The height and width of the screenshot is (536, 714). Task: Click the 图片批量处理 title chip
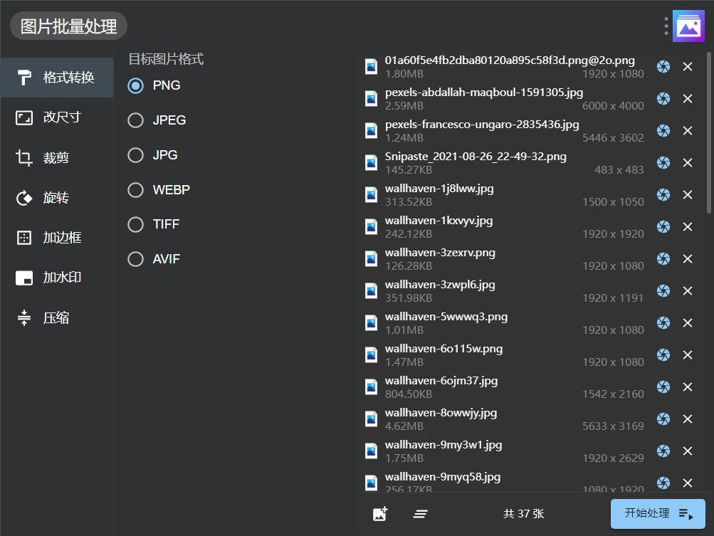(68, 26)
